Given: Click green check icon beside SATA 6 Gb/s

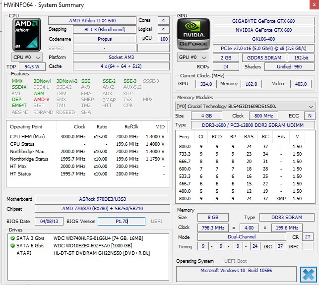Looking at the screenshot, I should click(12, 246).
